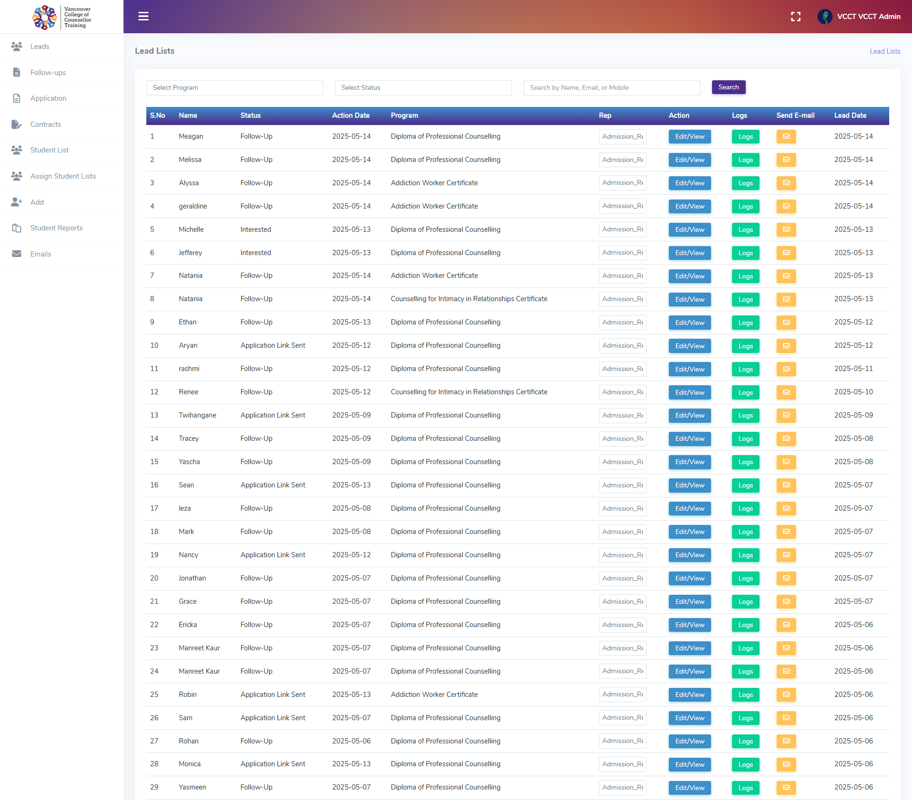
Task: Open Rep dropdown for Alyssa's row
Action: point(622,183)
